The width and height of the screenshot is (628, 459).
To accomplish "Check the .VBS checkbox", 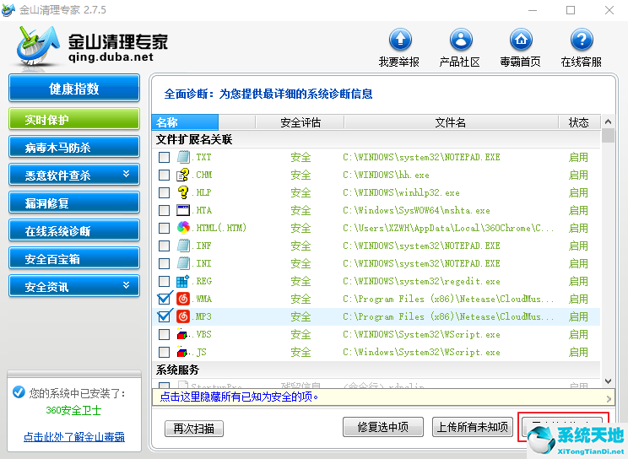I will (x=164, y=334).
